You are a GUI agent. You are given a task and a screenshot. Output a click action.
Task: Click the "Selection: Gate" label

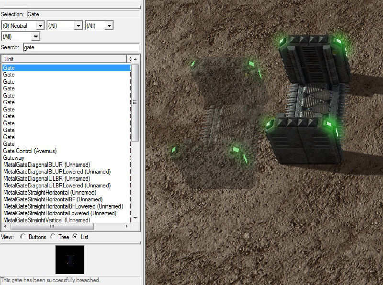[x=20, y=14]
